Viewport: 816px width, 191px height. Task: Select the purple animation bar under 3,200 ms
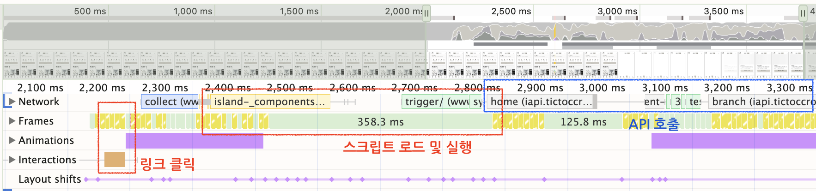(734, 141)
